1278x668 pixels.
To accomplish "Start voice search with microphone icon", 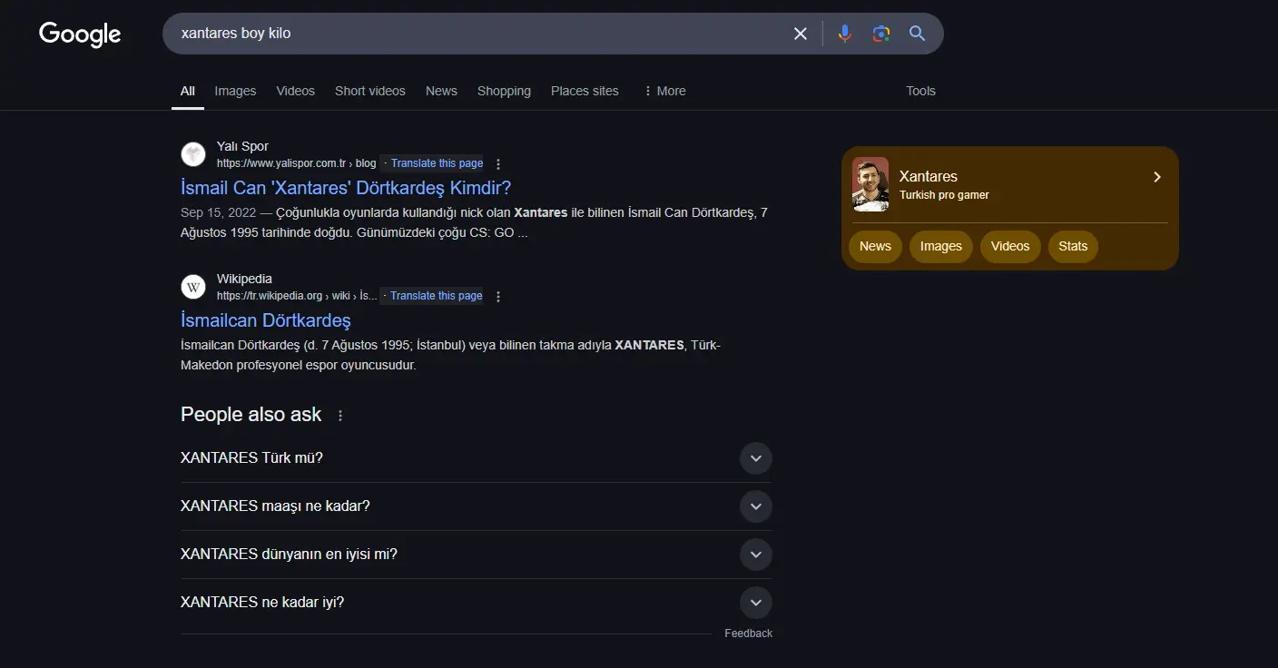I will [845, 34].
